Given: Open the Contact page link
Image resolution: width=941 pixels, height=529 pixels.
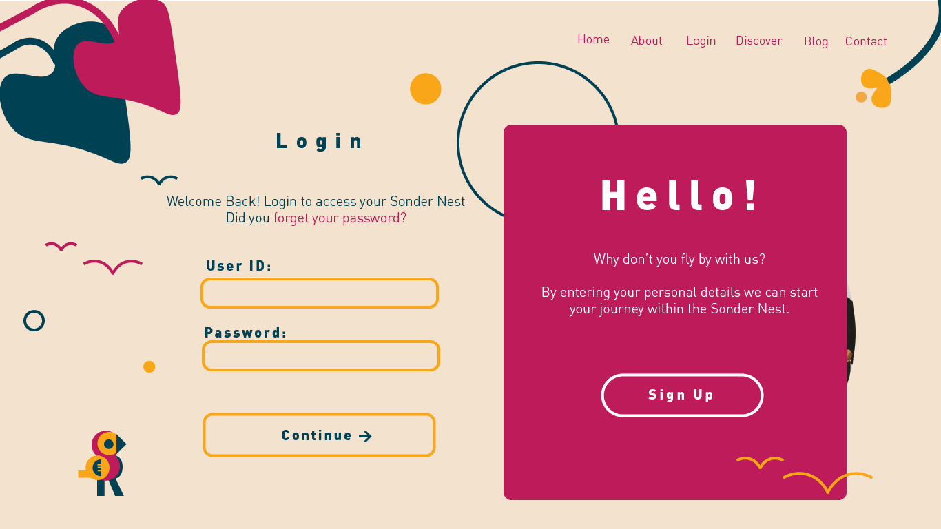Looking at the screenshot, I should 866,41.
